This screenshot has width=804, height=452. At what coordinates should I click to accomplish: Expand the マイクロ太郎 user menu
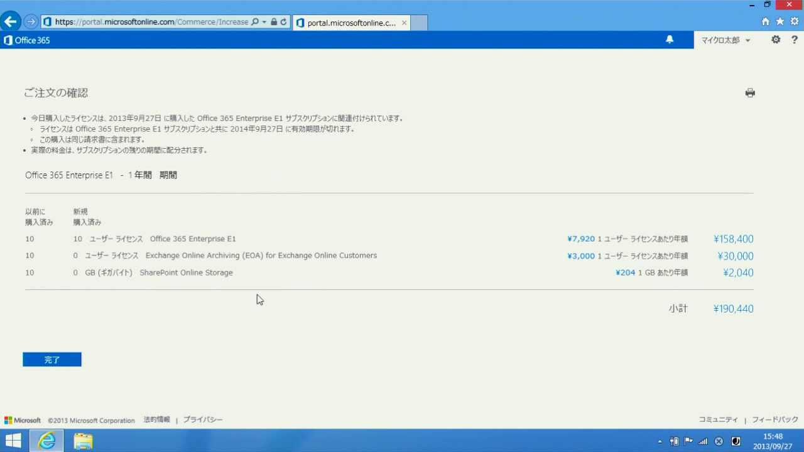725,40
